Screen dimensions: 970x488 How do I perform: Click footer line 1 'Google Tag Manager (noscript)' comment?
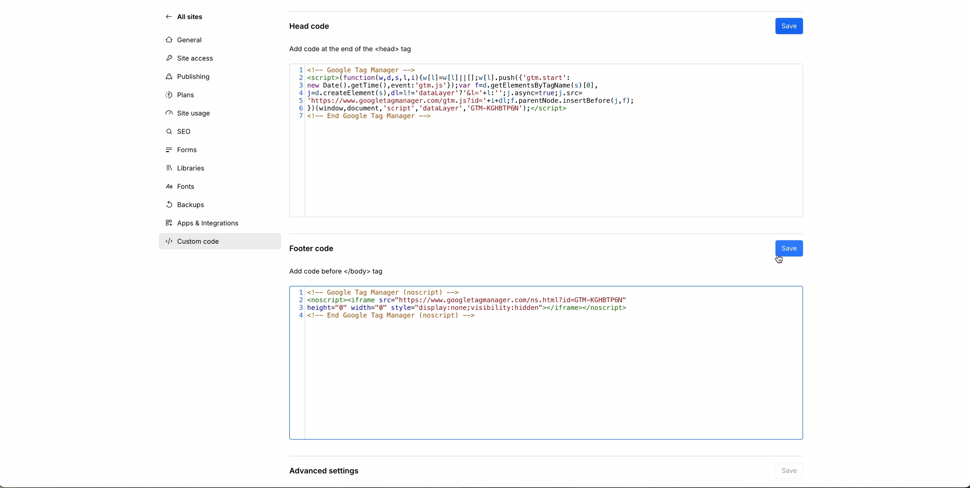pyautogui.click(x=383, y=292)
